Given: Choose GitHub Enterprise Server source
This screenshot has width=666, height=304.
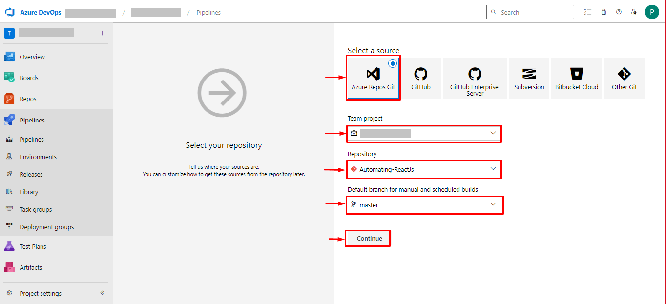Looking at the screenshot, I should click(475, 78).
